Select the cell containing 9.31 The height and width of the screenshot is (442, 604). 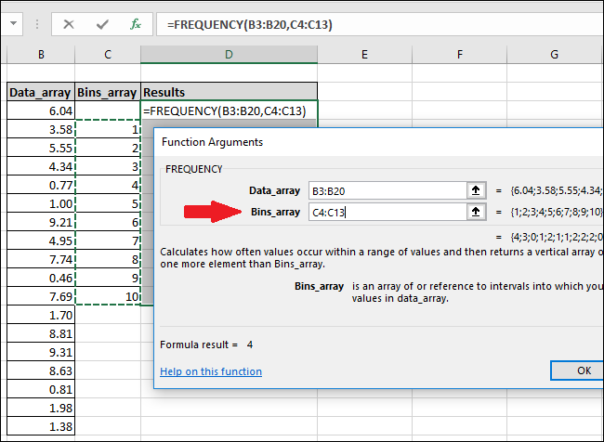[41, 352]
